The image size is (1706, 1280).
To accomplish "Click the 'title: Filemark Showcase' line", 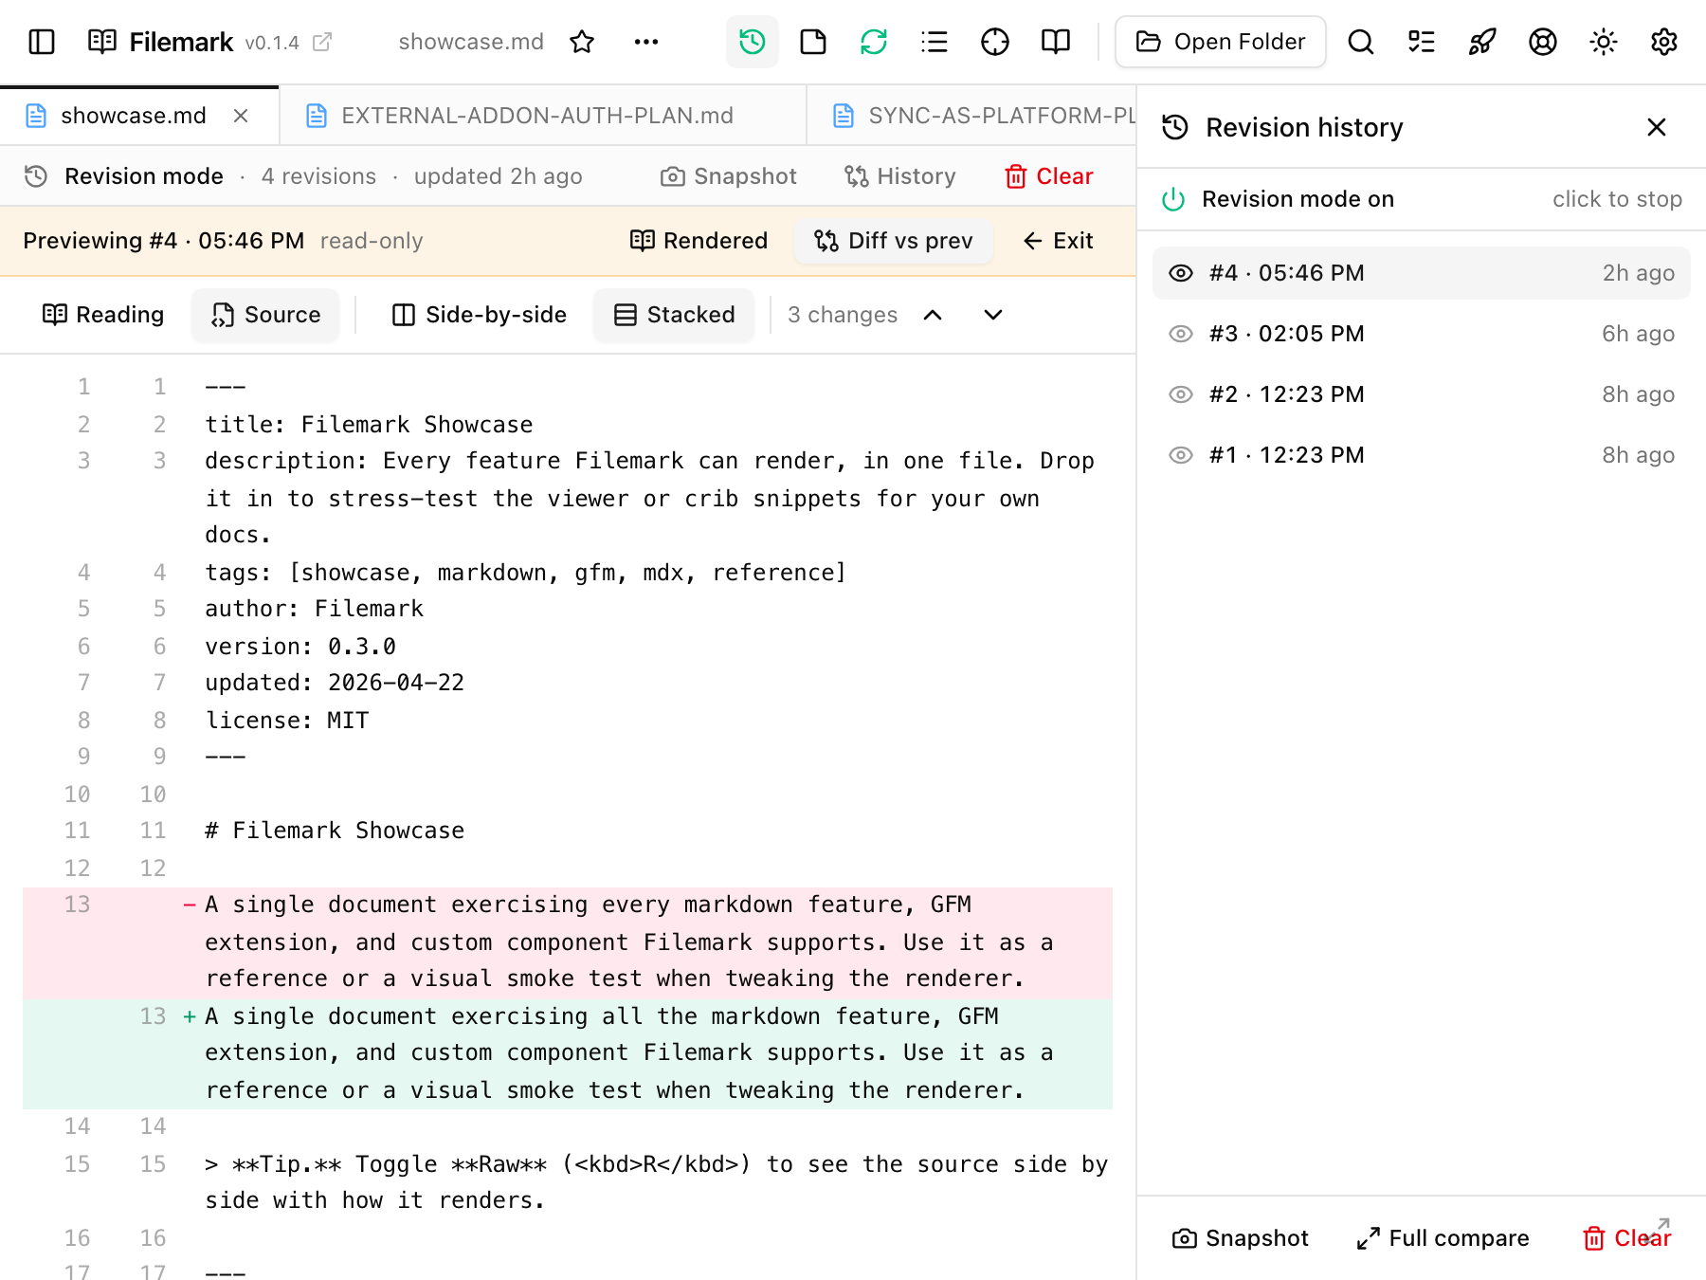I will pyautogui.click(x=369, y=425).
